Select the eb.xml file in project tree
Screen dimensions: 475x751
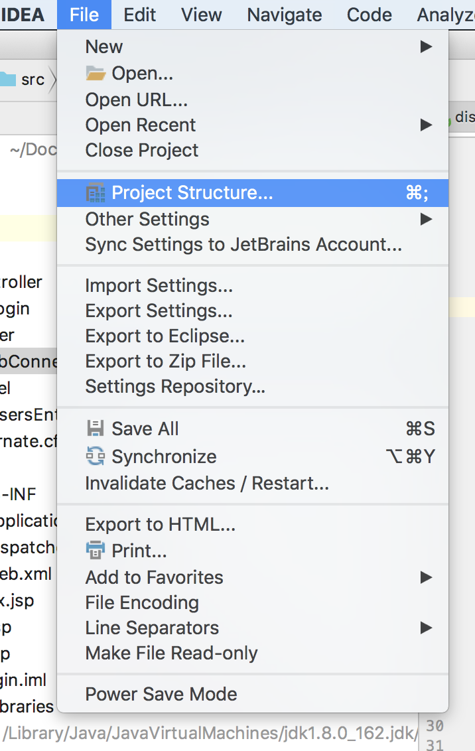click(x=26, y=574)
